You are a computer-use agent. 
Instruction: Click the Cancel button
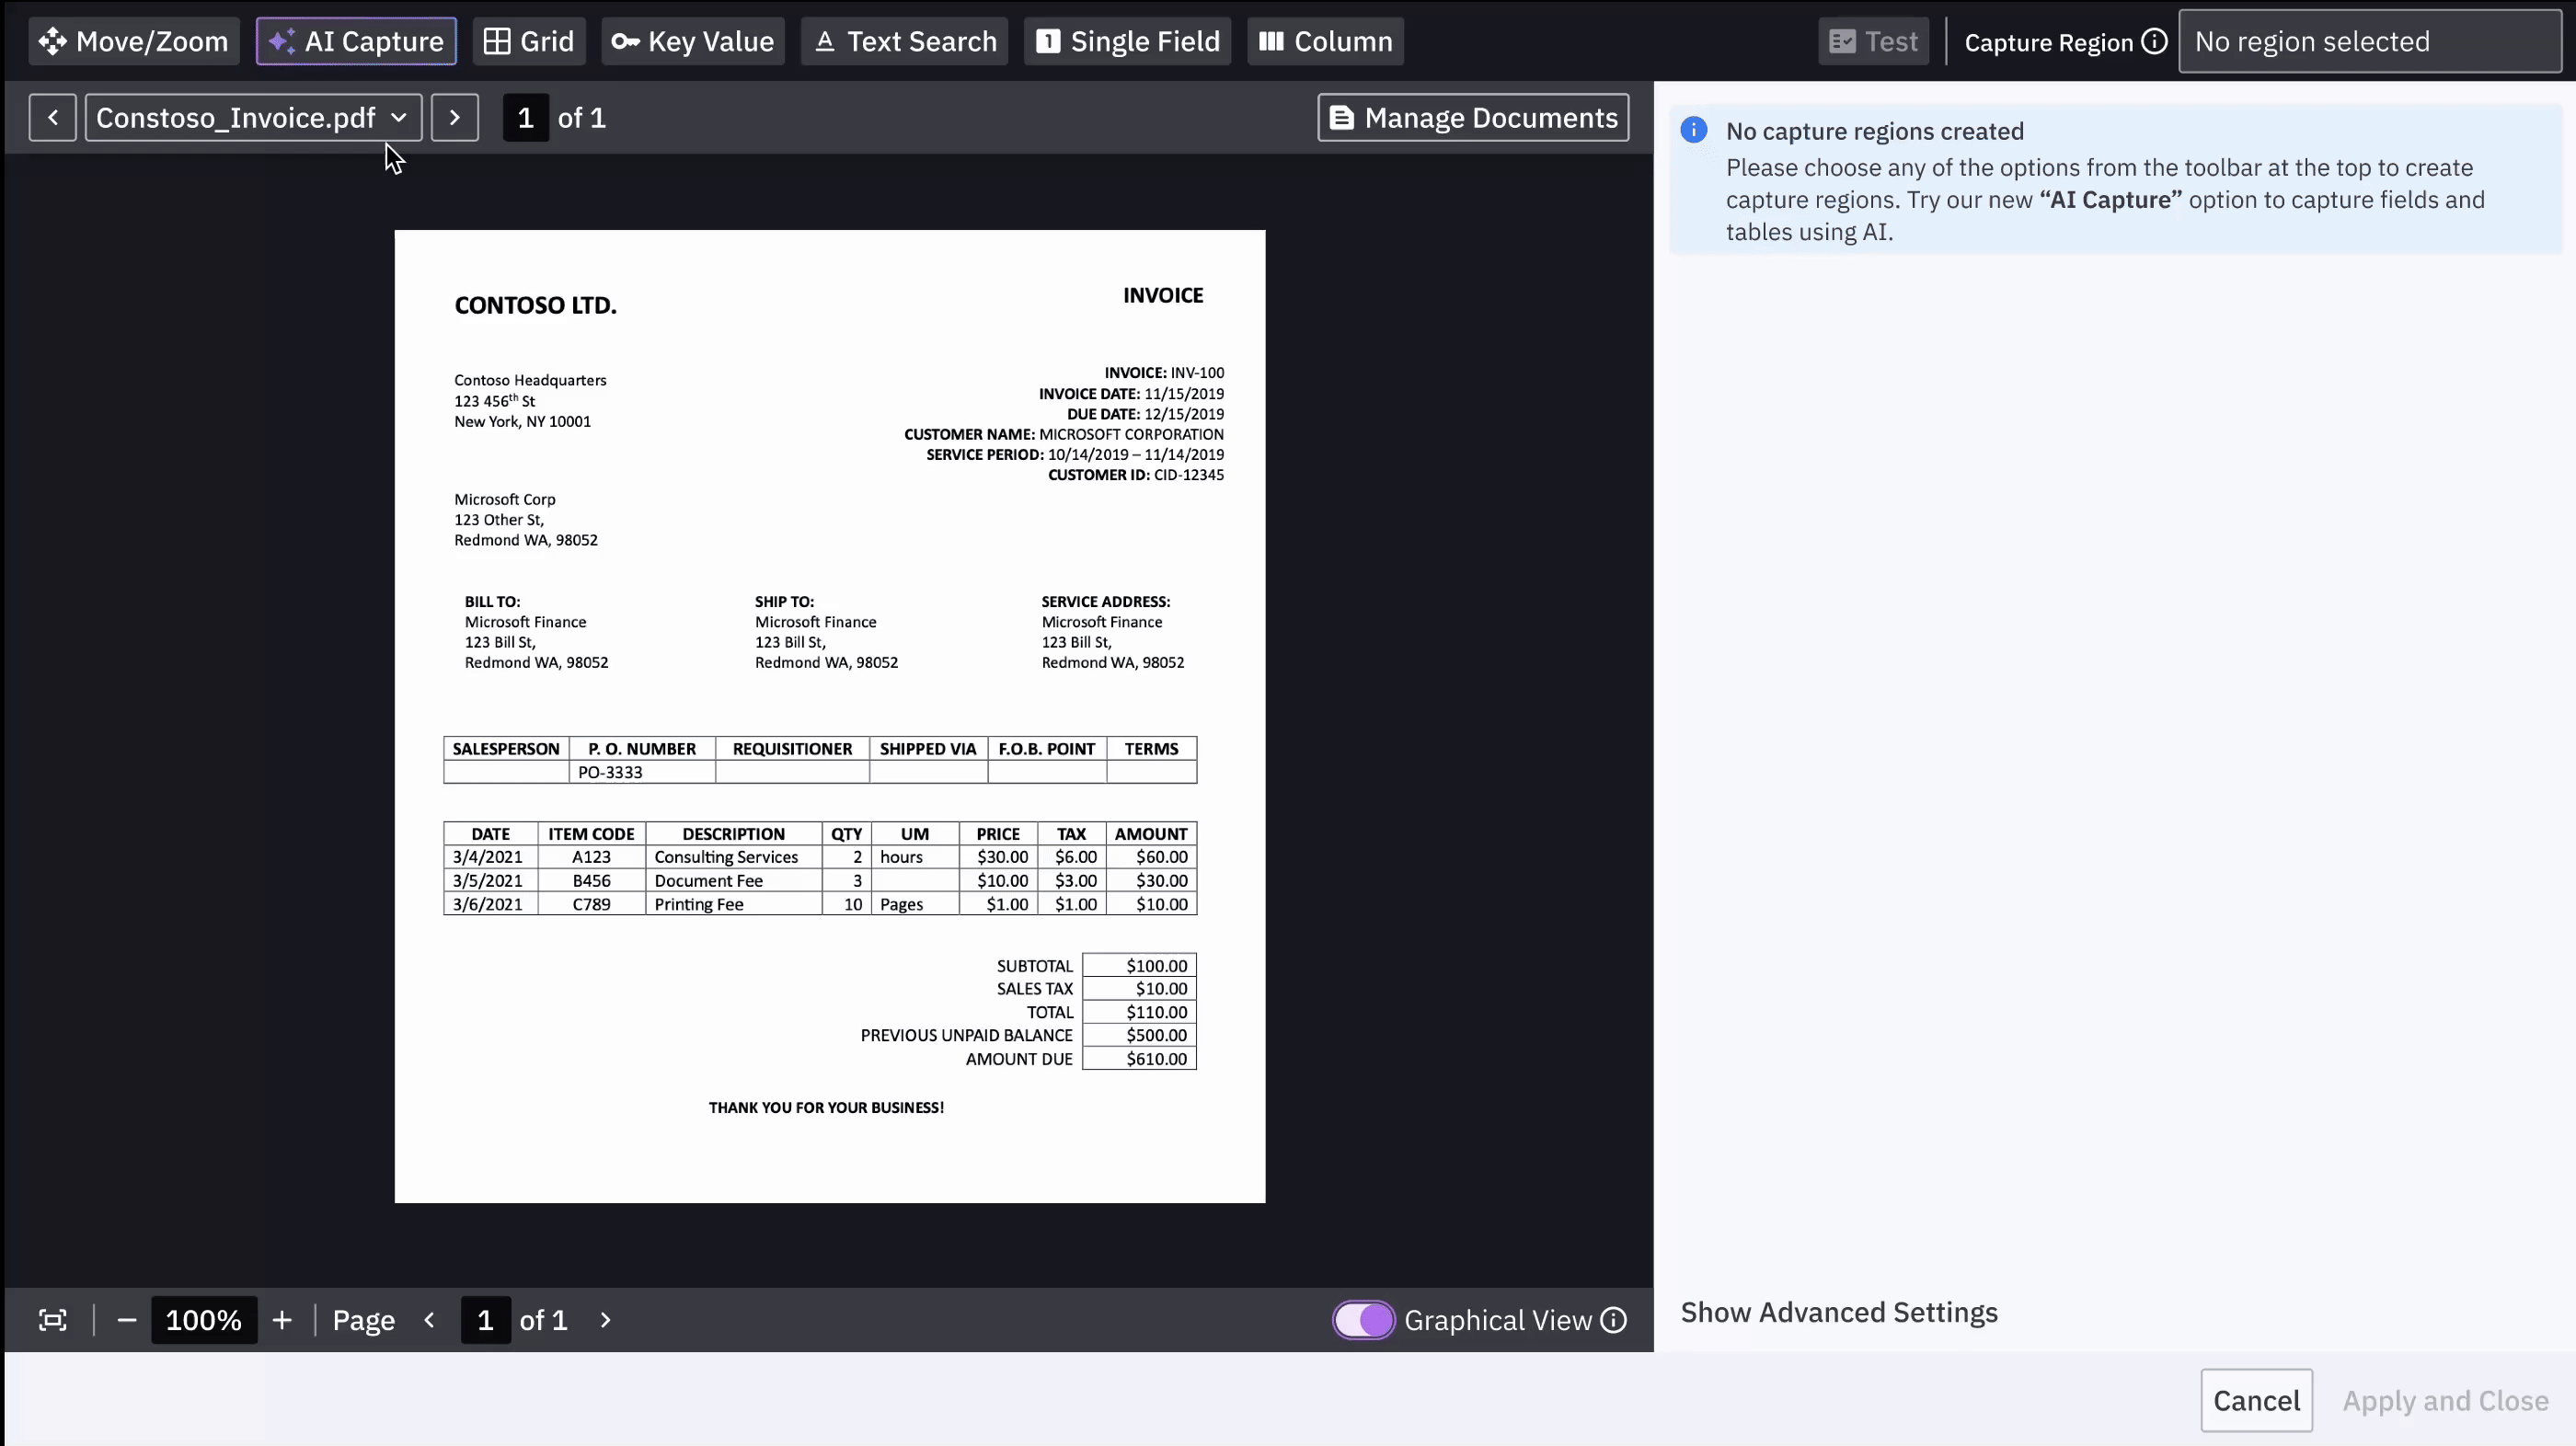tap(2256, 1400)
